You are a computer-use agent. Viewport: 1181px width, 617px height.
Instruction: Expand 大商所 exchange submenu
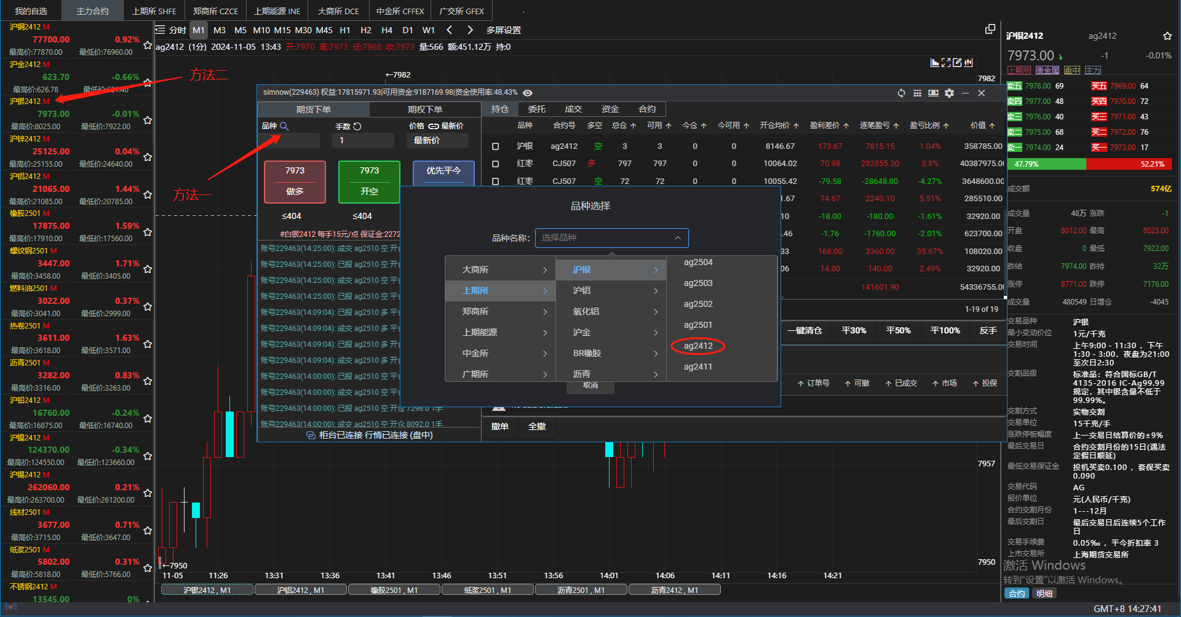tap(500, 270)
